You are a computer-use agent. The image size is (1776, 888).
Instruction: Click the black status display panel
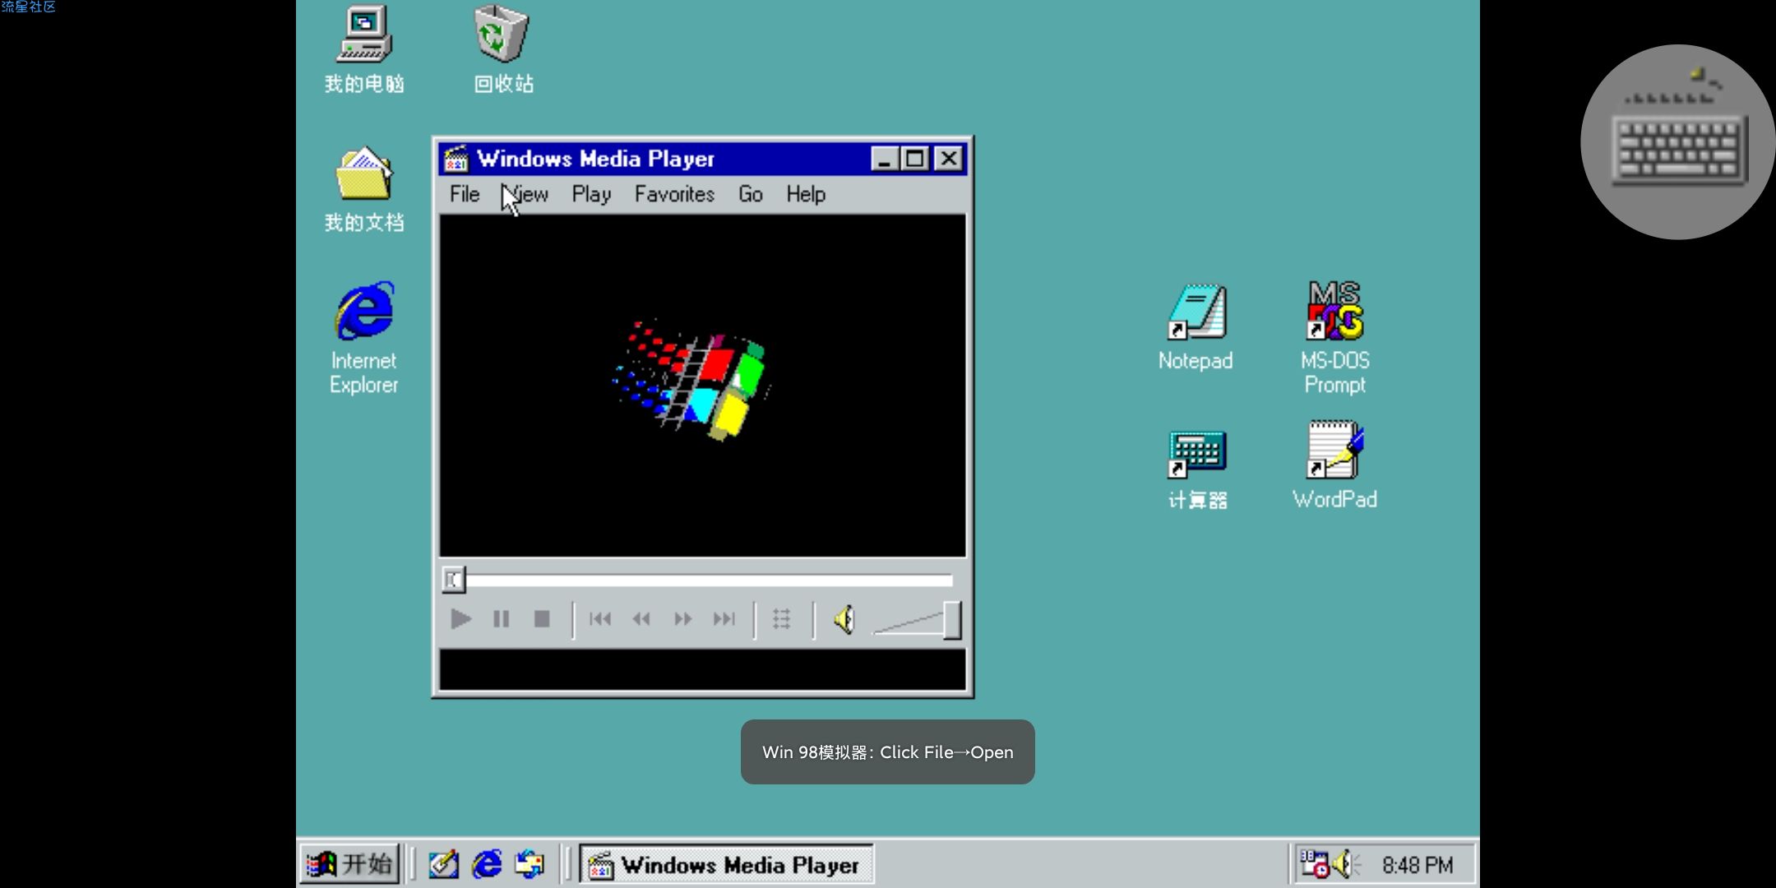[x=703, y=669]
